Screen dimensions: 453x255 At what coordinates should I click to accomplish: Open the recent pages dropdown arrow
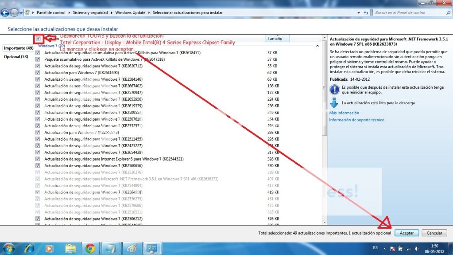pos(21,13)
